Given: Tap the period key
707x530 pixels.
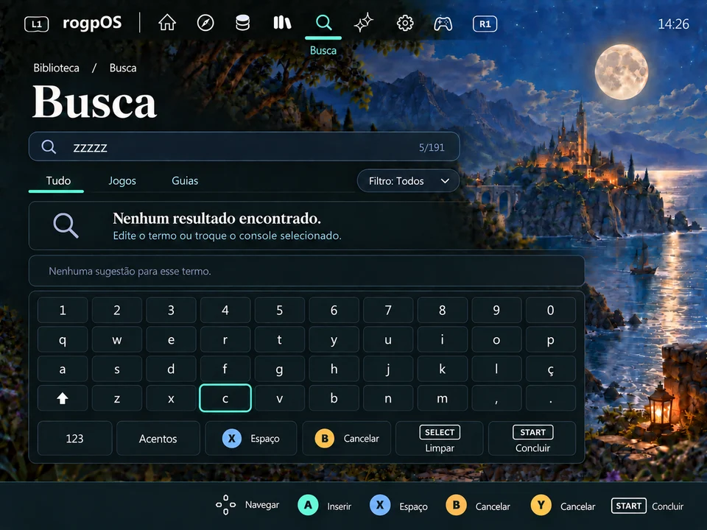Looking at the screenshot, I should (x=551, y=398).
